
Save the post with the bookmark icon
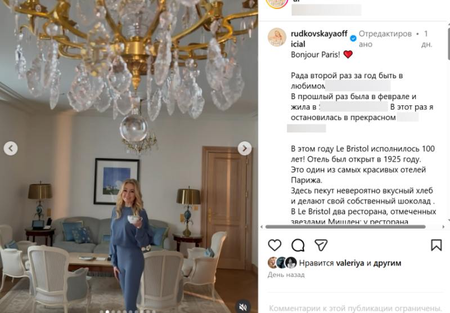(x=436, y=245)
